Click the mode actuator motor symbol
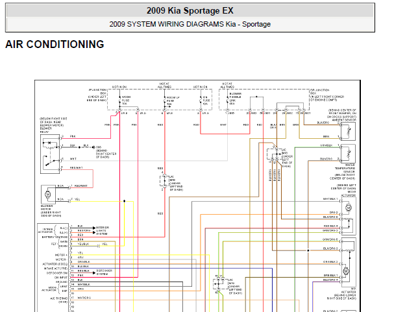Viewport: 394px width, 312px height. click(x=349, y=208)
